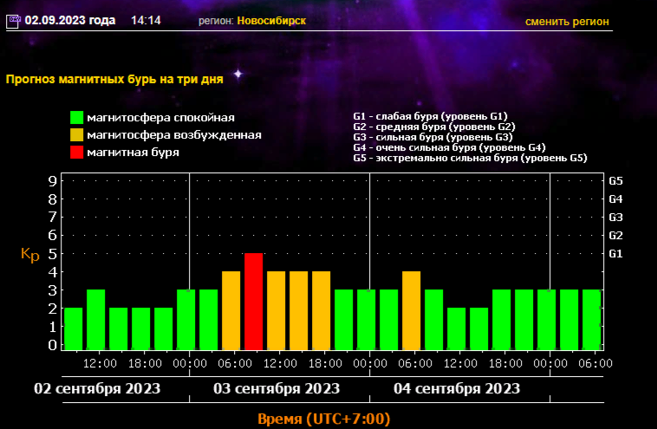Image resolution: width=657 pixels, height=429 pixels.
Task: Click the date text '02.09.2023 года'
Action: (70, 20)
